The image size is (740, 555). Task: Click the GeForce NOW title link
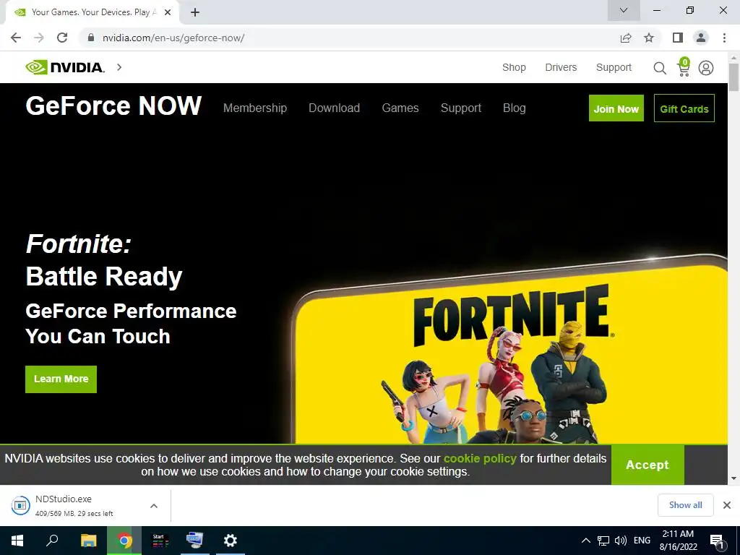pyautogui.click(x=113, y=106)
